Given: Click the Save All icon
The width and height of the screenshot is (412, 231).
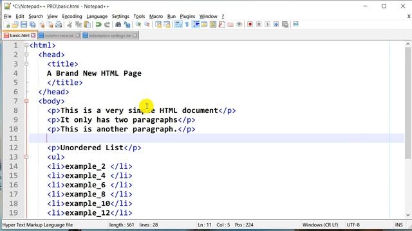Looking at the screenshot, I should [33, 24].
